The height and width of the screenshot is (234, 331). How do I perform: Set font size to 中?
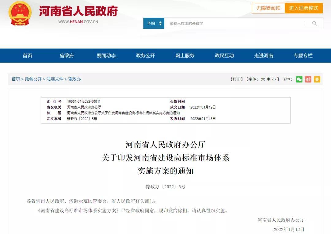point(268,79)
